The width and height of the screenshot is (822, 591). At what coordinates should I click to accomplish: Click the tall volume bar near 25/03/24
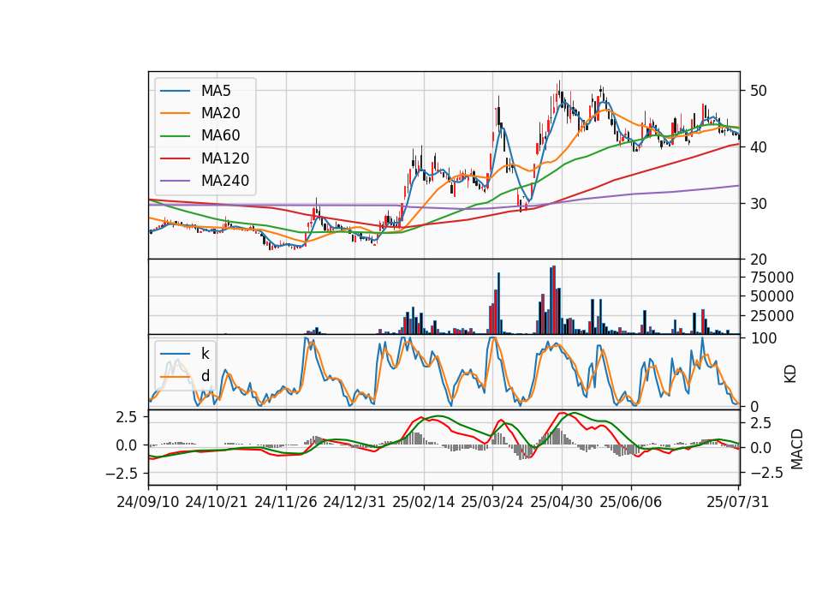click(498, 303)
